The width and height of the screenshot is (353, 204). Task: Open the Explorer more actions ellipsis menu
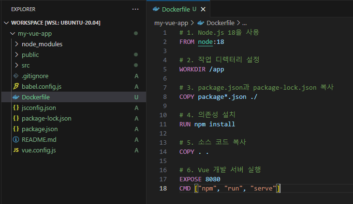[135, 9]
